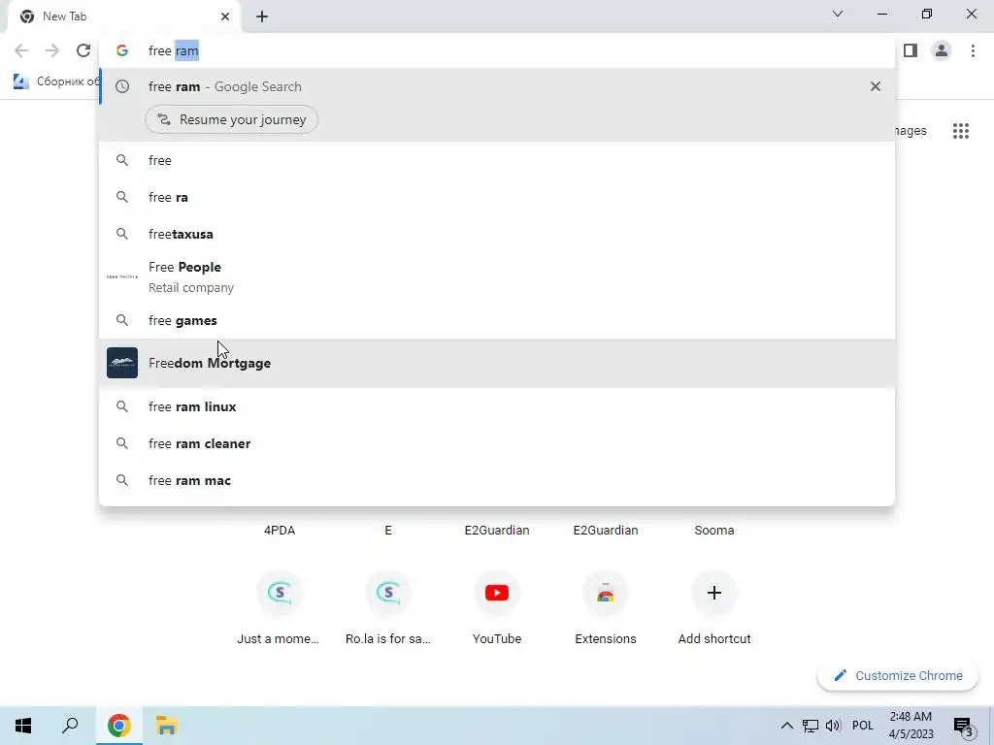994x745 pixels.
Task: Open the Sooma shortcut label
Action: (713, 531)
